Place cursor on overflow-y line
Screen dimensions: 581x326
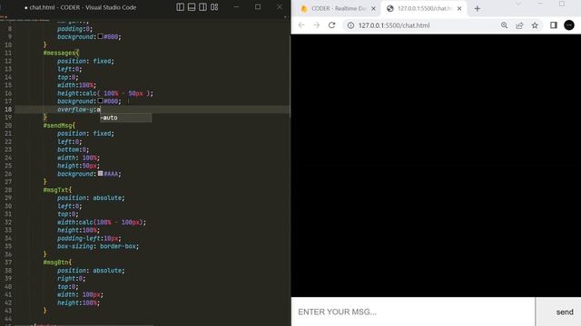tap(152, 110)
